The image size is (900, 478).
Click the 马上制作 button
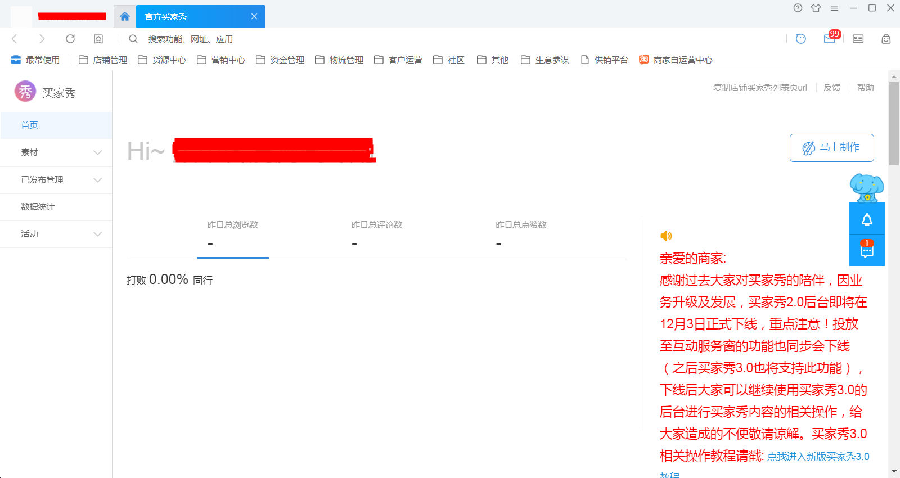click(831, 147)
